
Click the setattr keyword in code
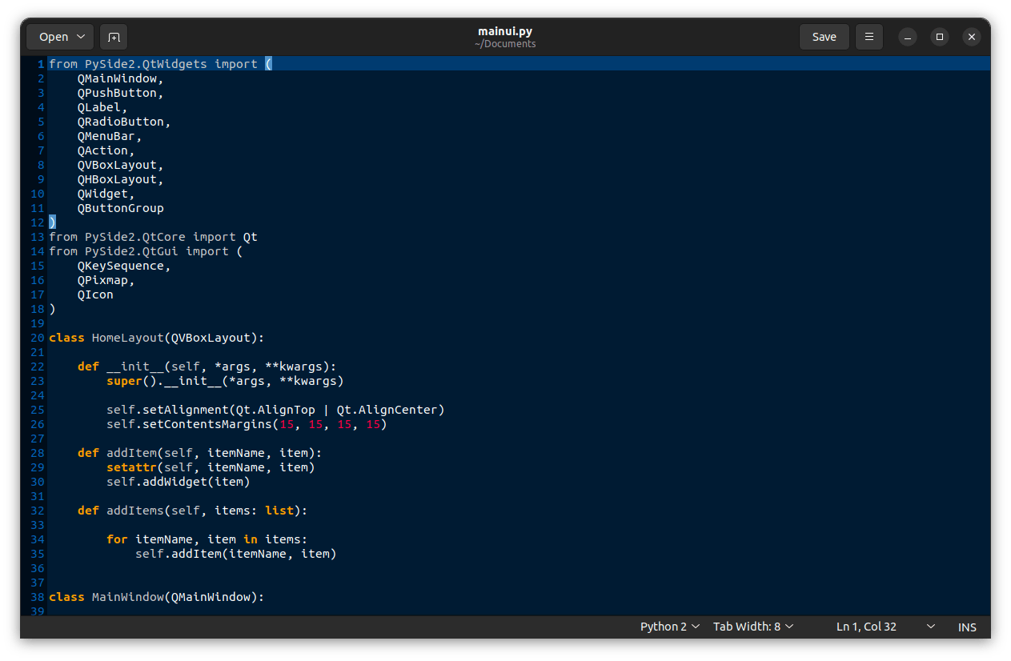130,467
